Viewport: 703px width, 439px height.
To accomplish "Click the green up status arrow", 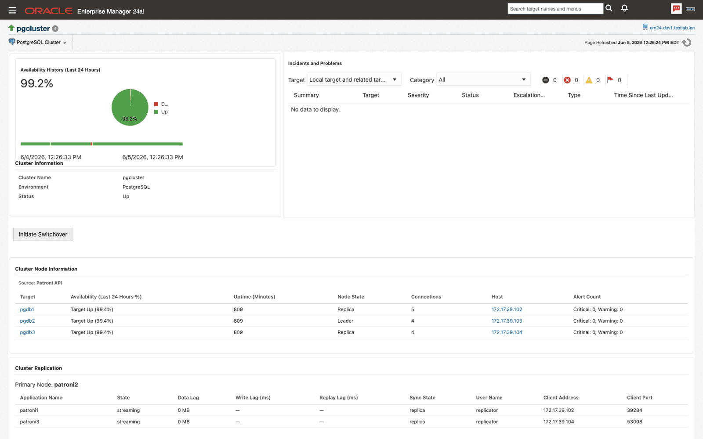I will (11, 28).
